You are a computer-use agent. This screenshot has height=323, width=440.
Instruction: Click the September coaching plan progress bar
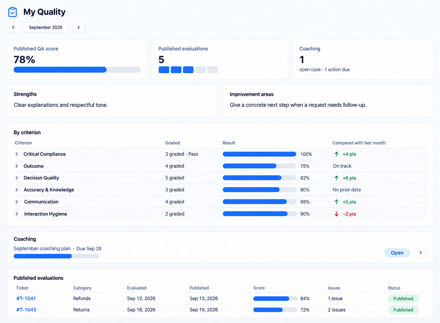tap(56, 256)
